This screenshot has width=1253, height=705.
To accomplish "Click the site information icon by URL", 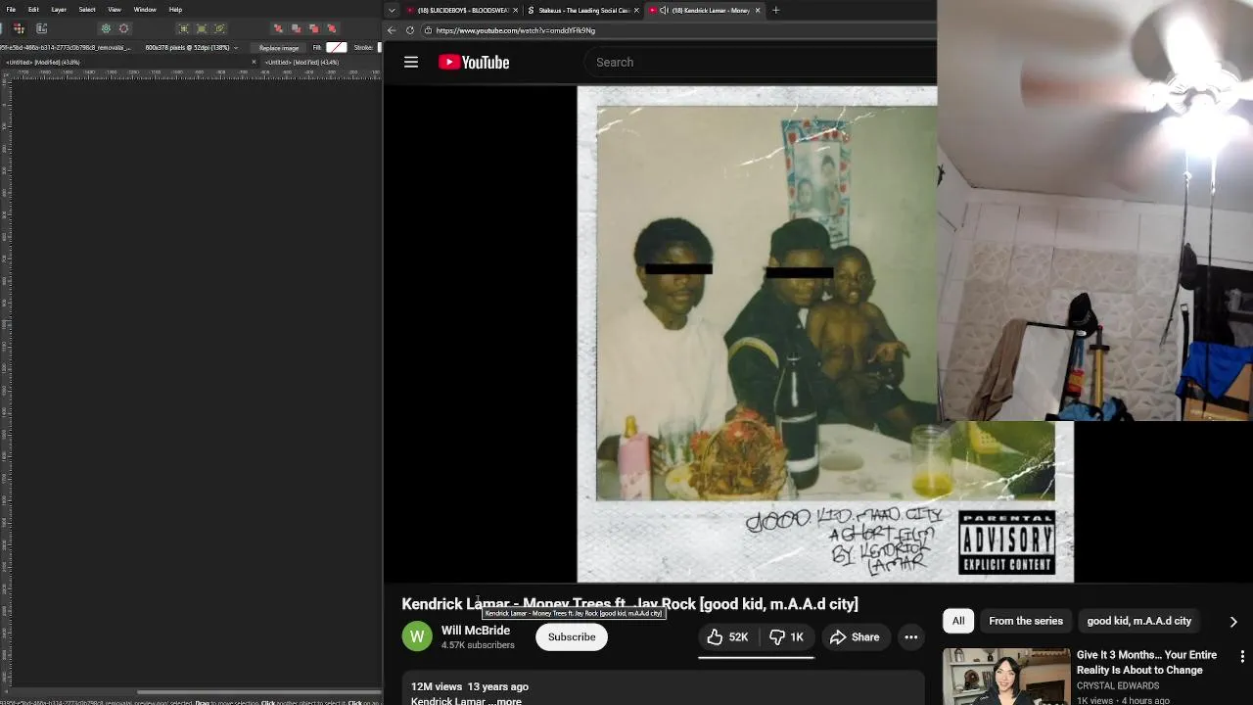I will (429, 30).
